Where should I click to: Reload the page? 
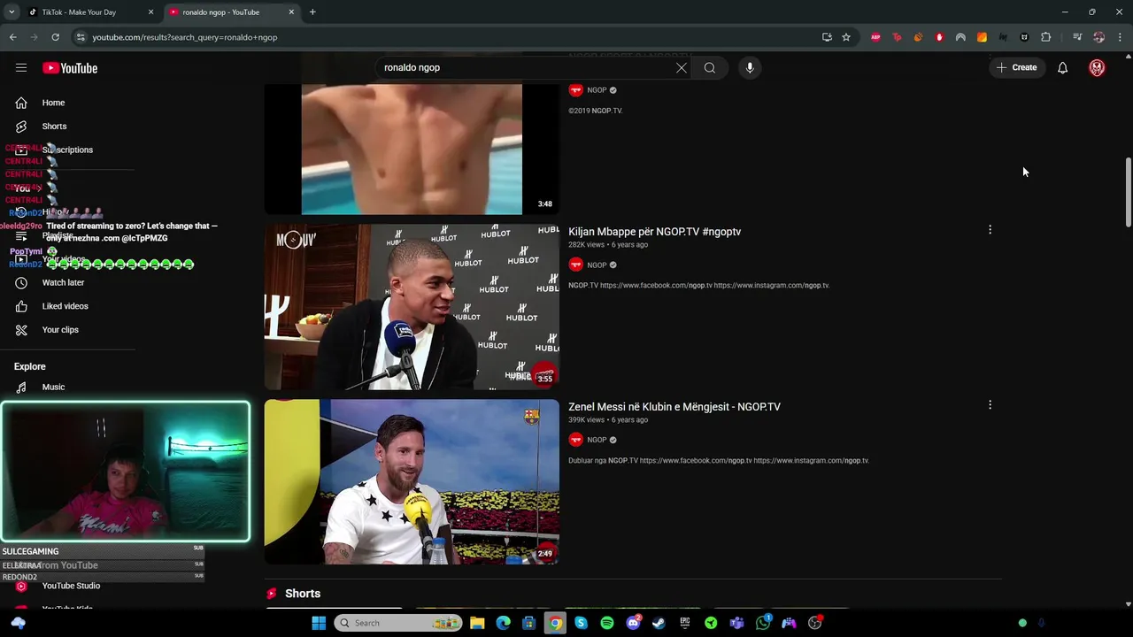tap(55, 37)
